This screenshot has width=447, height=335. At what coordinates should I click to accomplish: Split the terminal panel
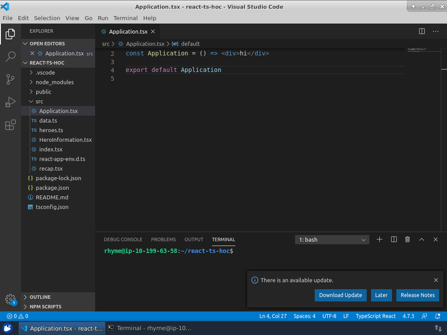click(x=394, y=239)
